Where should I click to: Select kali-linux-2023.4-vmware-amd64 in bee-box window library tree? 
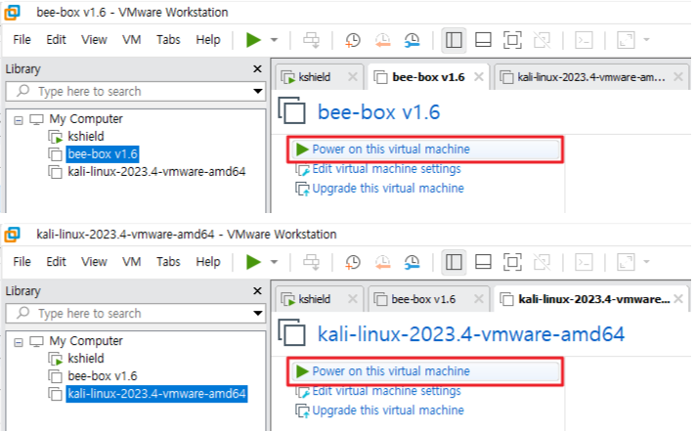pyautogui.click(x=156, y=172)
